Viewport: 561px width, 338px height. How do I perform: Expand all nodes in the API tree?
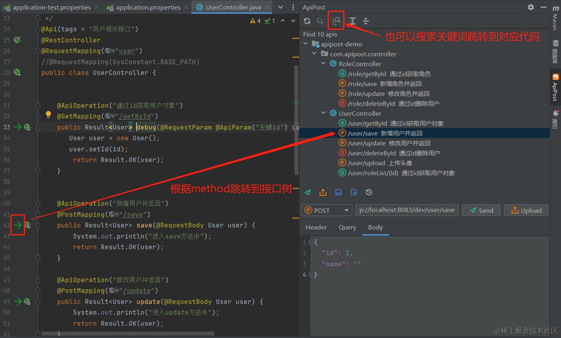pyautogui.click(x=353, y=21)
